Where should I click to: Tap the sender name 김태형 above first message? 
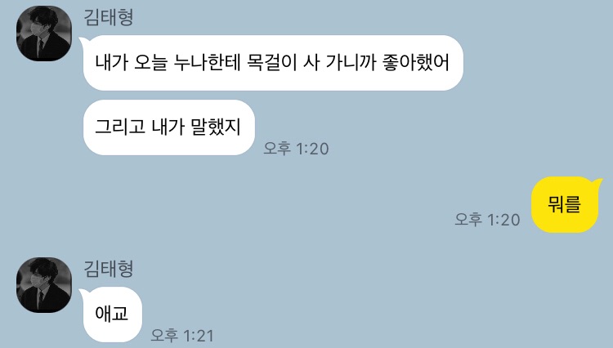[109, 17]
